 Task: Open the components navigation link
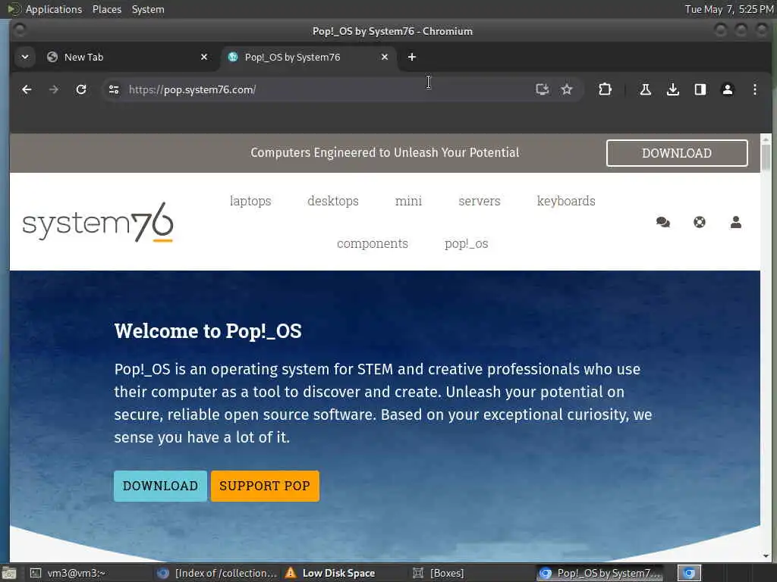(372, 243)
